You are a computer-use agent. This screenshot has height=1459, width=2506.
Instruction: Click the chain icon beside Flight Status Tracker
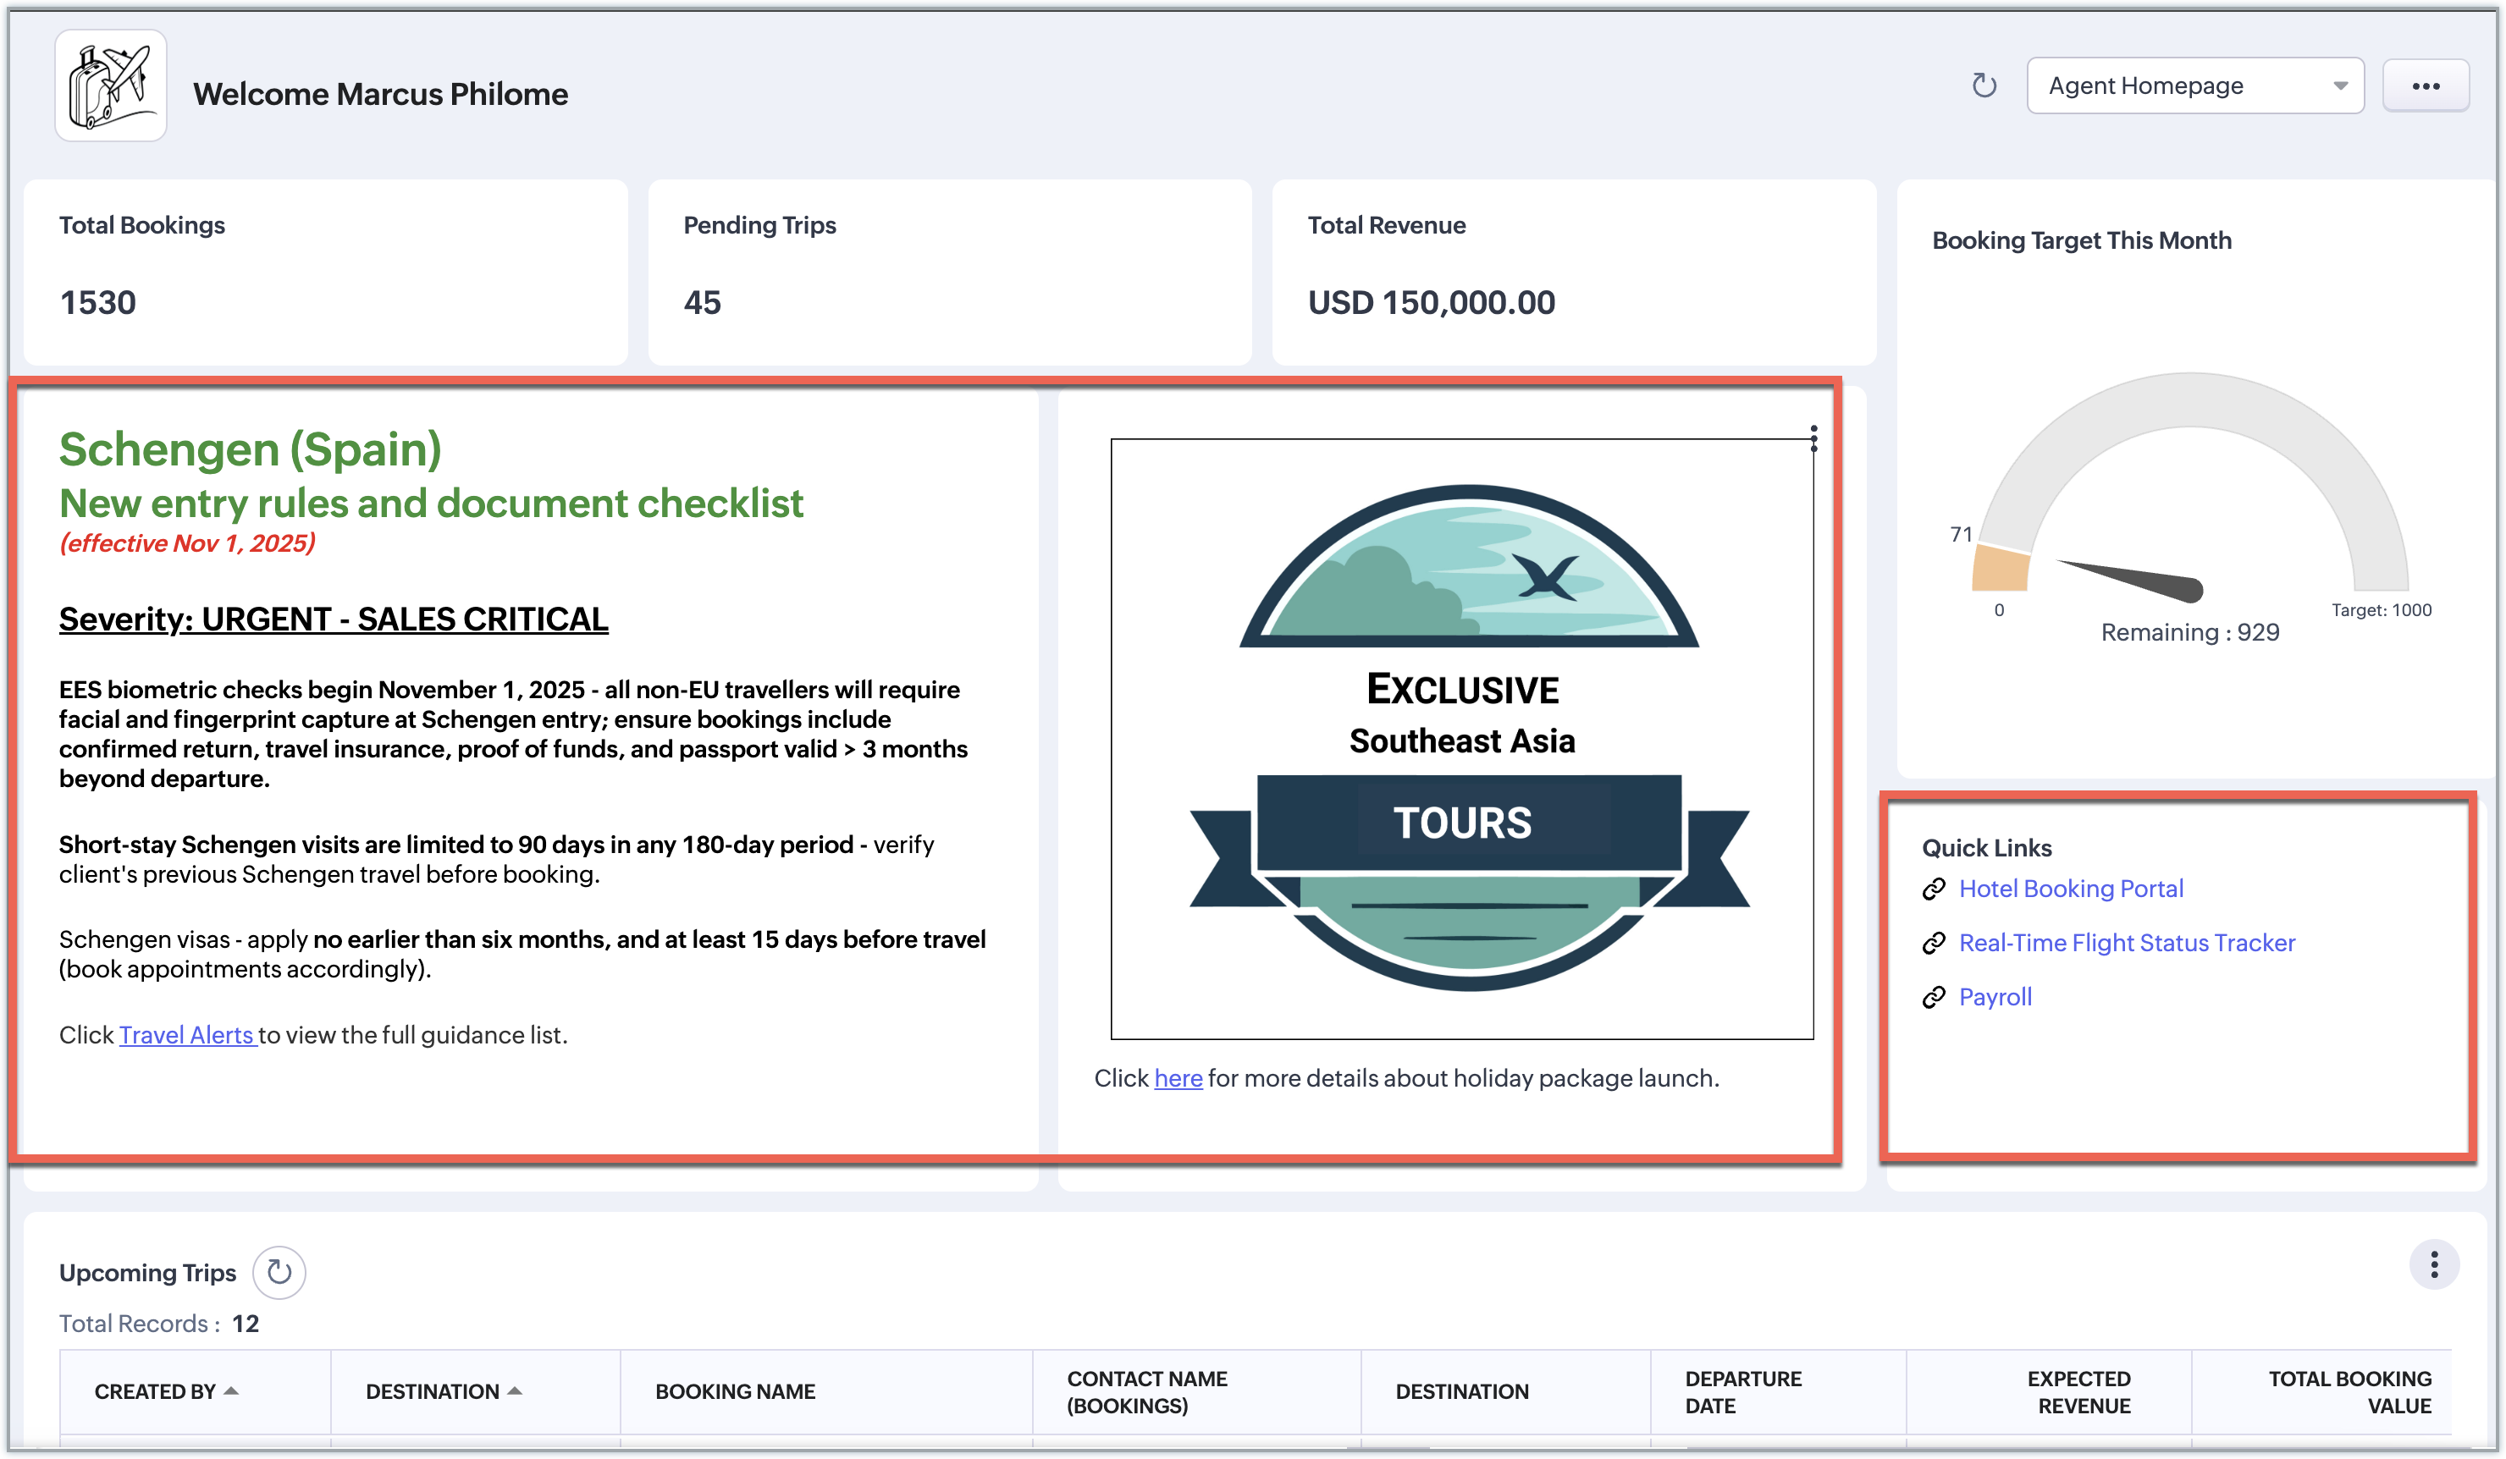click(x=1933, y=943)
